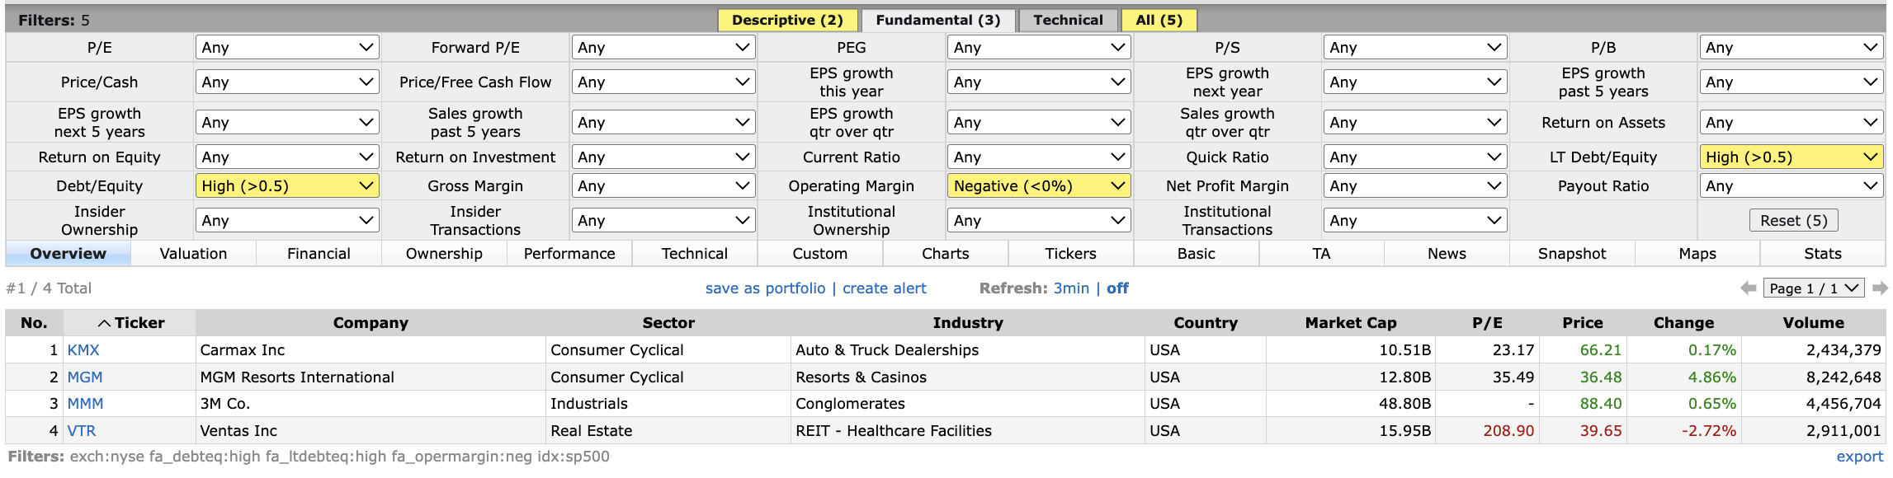Go to previous page with left arrow
The image size is (1893, 478).
[1748, 288]
